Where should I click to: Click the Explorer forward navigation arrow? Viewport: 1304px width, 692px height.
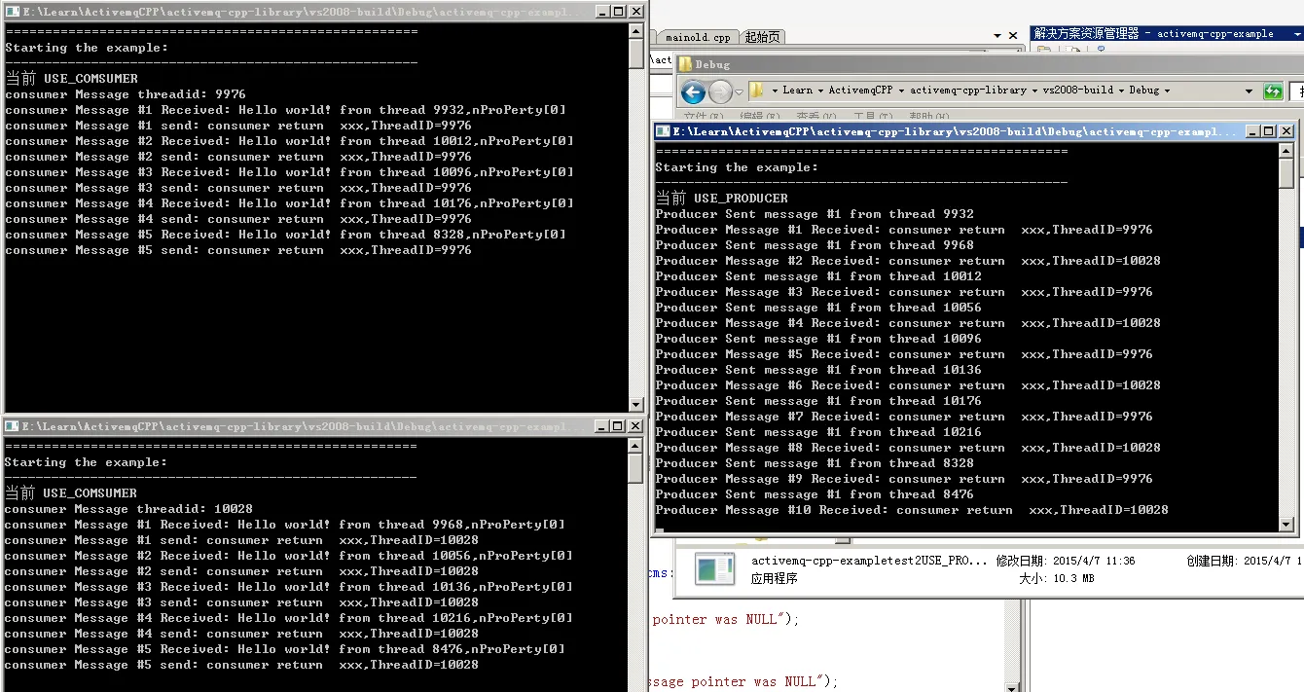[720, 92]
